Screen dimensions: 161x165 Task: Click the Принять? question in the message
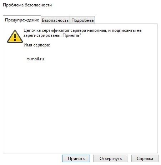click(72, 35)
